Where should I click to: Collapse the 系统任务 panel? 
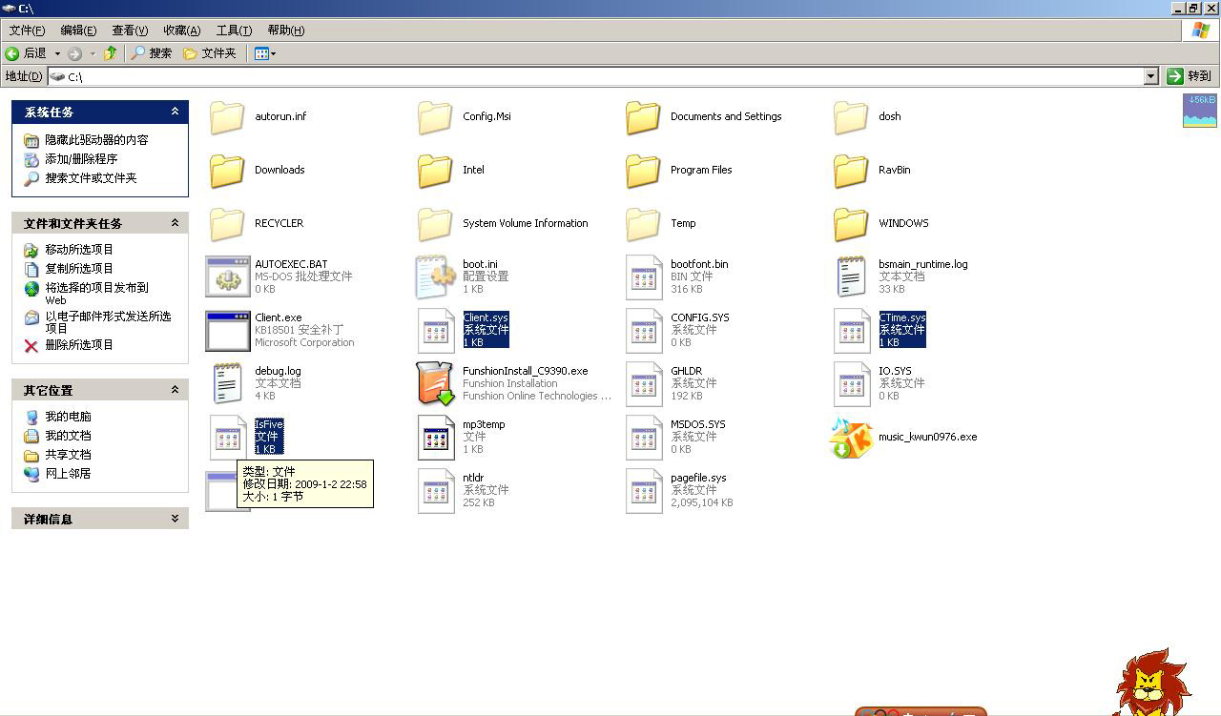pyautogui.click(x=175, y=112)
